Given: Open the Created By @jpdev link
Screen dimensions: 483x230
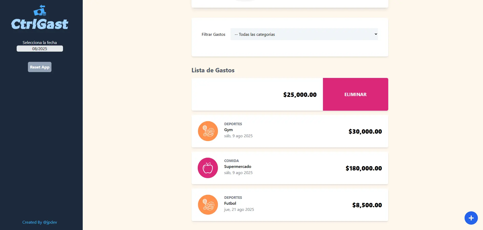Looking at the screenshot, I should 40,222.
